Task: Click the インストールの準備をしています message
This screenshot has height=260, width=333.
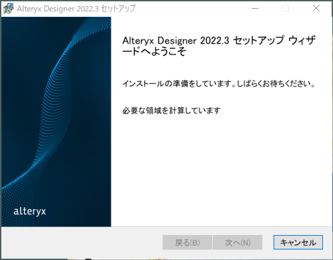Action: point(179,83)
